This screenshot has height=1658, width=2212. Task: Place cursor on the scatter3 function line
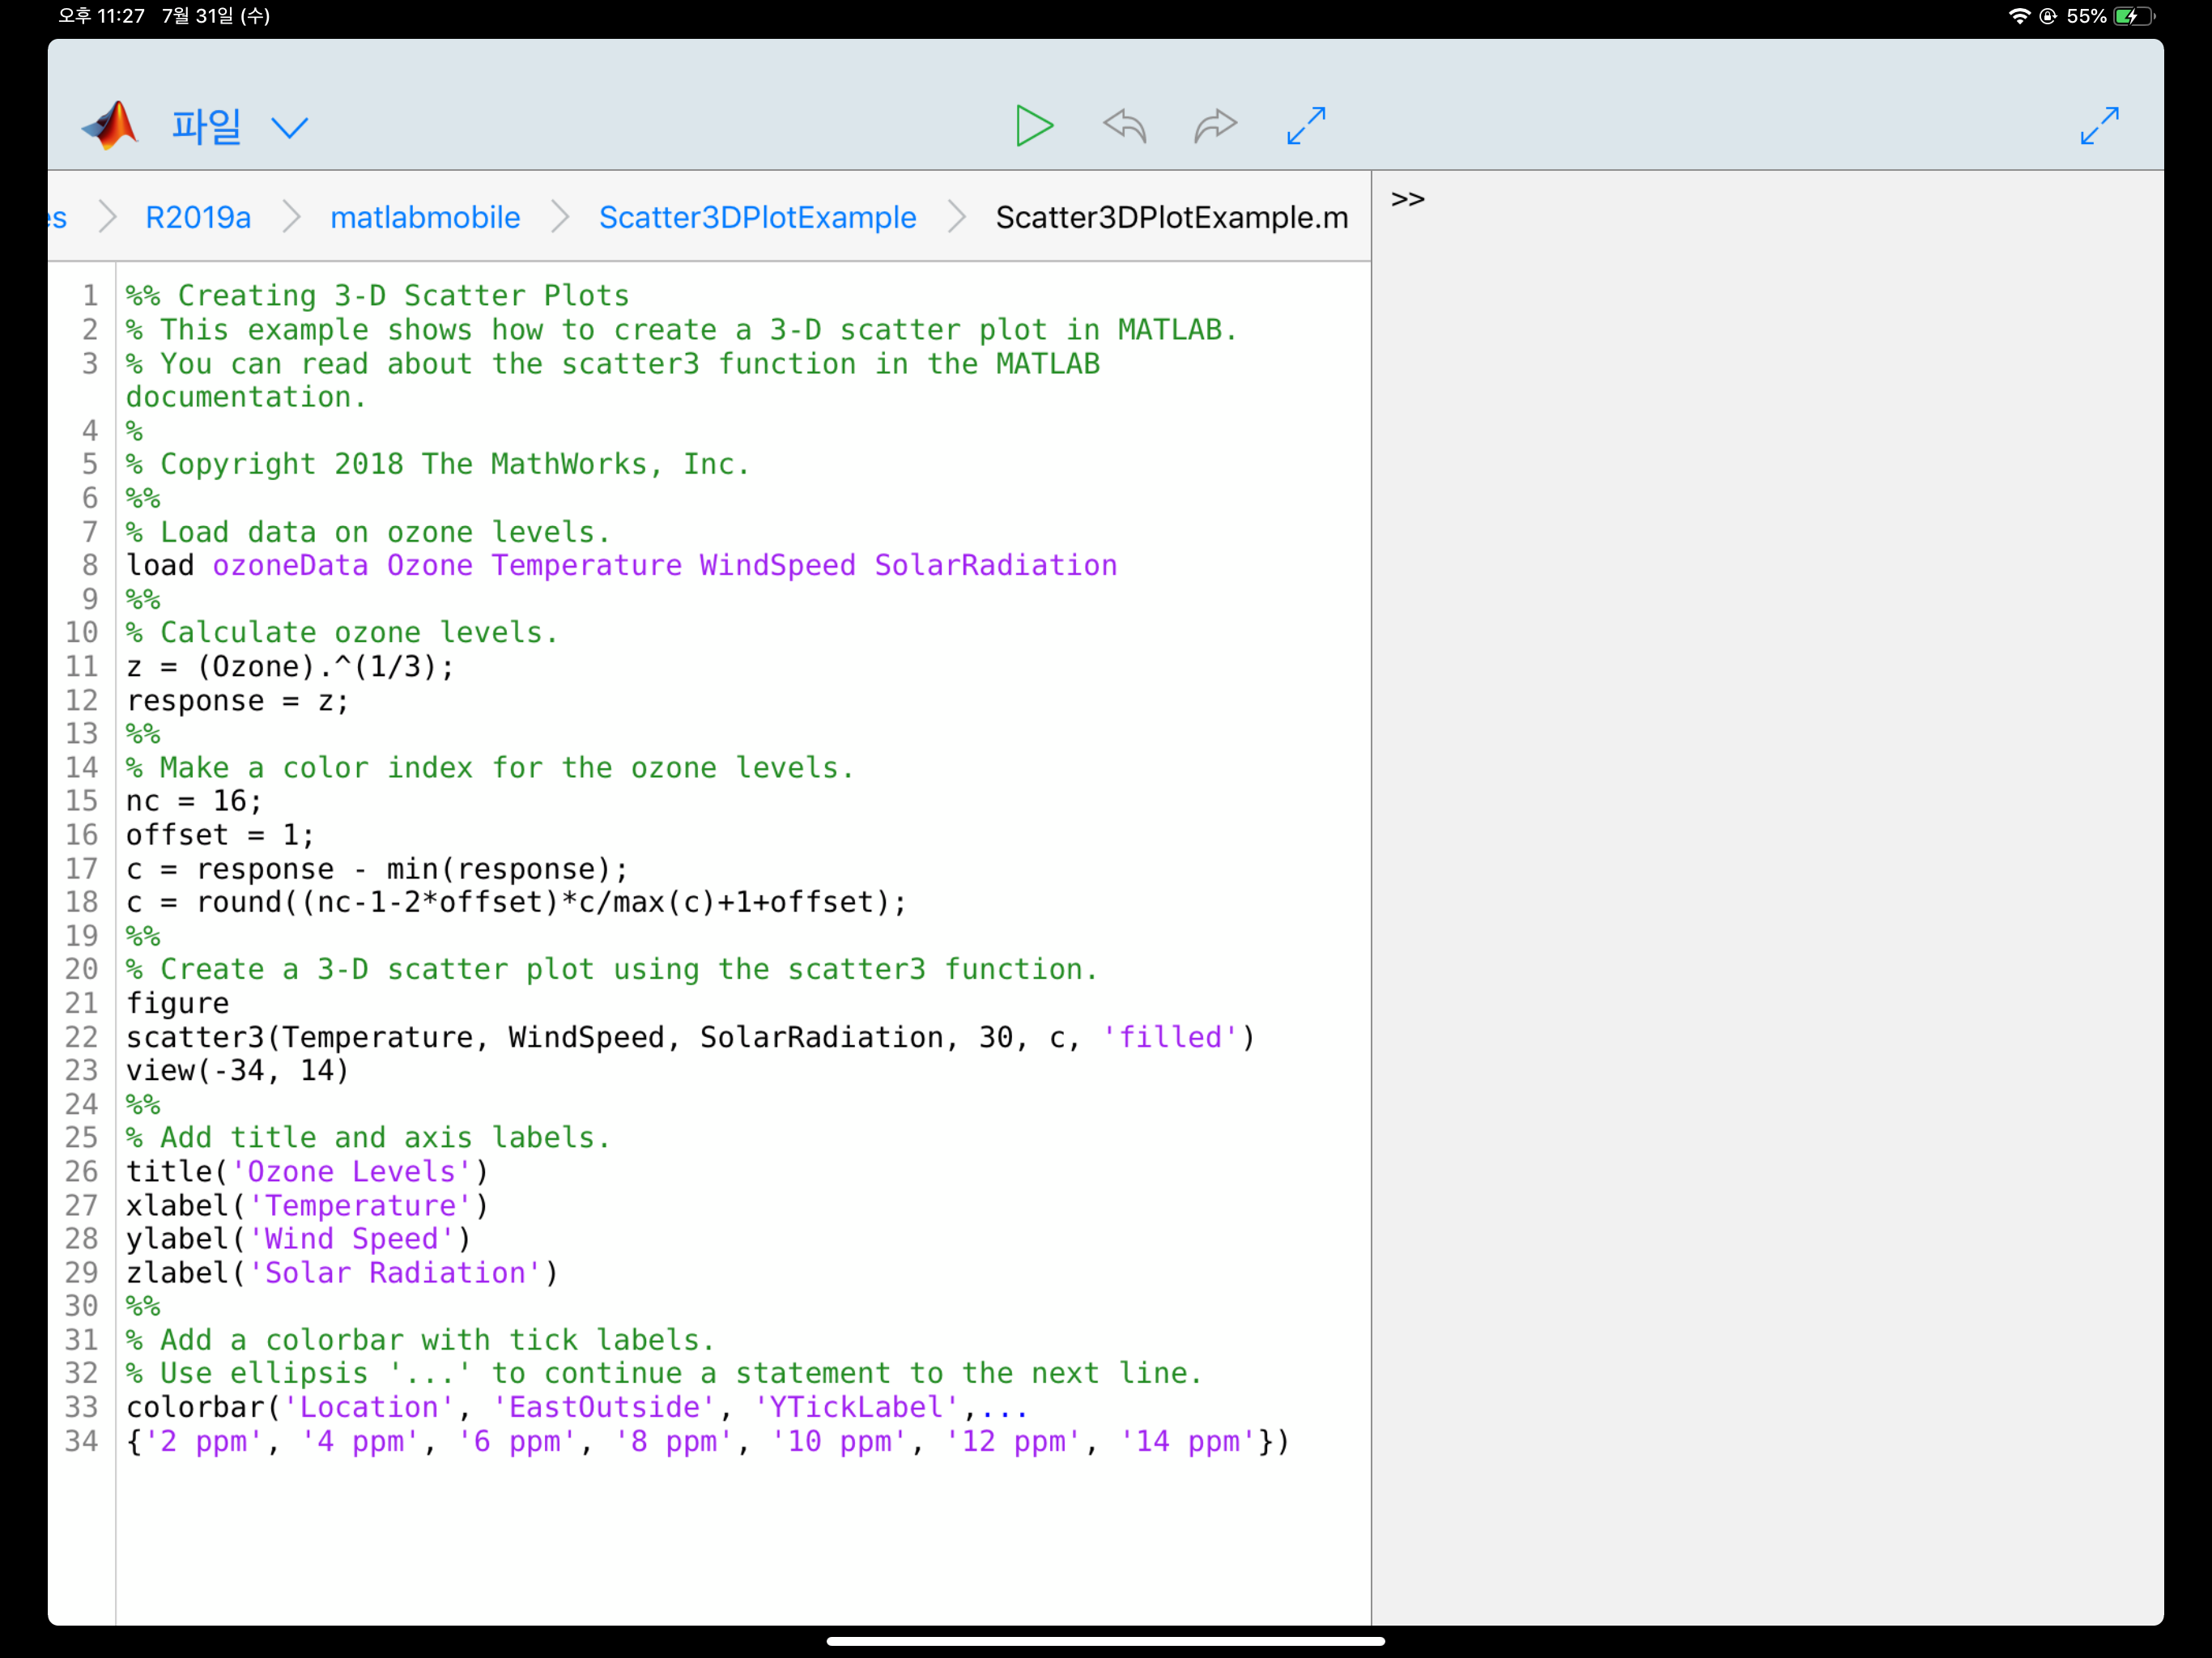click(690, 1037)
